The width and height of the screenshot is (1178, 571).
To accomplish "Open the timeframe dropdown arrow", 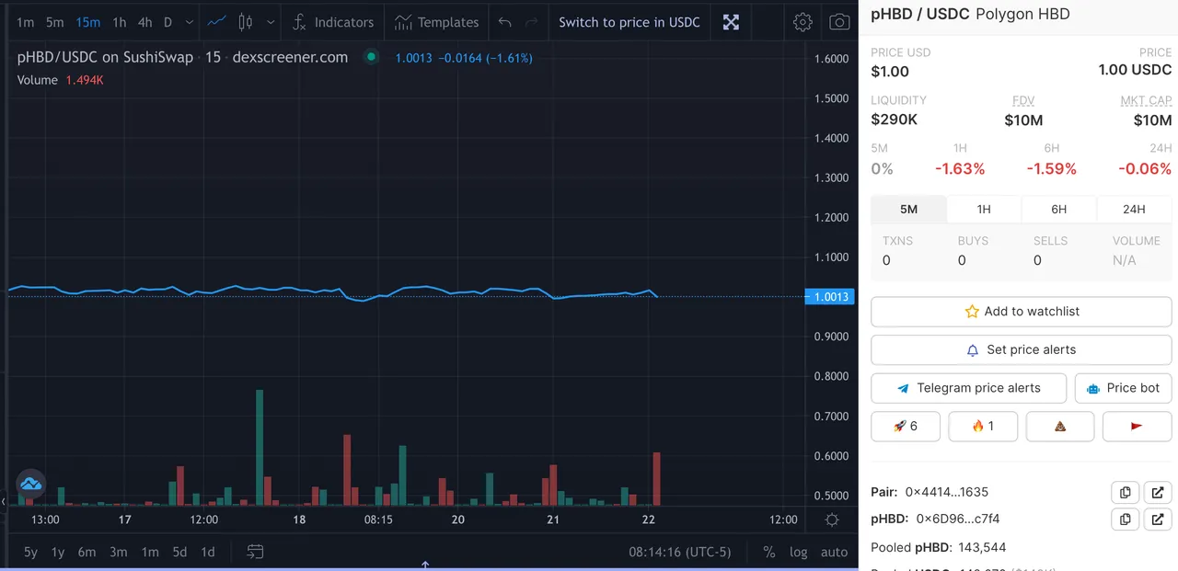I will pos(190,22).
